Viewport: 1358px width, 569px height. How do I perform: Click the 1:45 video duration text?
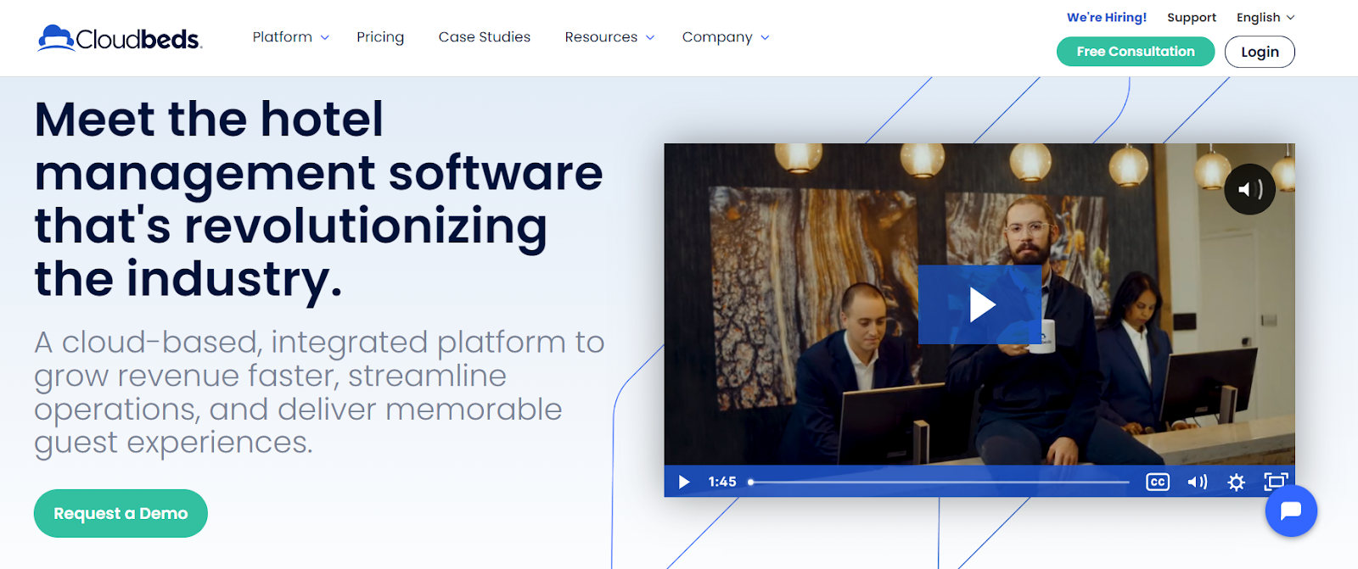[x=722, y=482]
